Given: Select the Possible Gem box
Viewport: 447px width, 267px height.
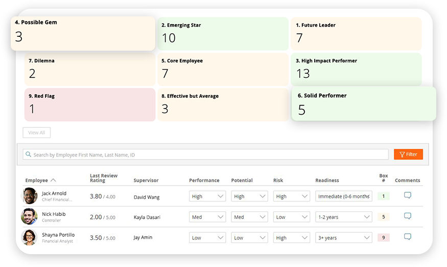Looking at the screenshot, I should (x=83, y=33).
